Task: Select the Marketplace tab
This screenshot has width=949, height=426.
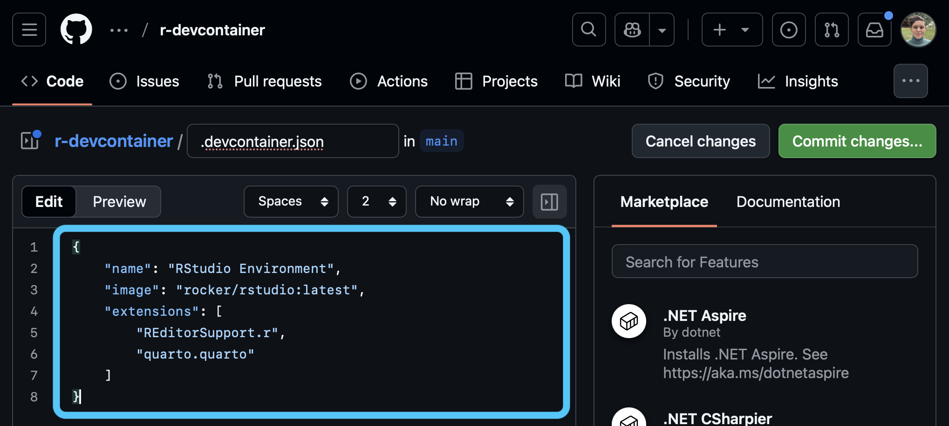Action: click(x=664, y=202)
